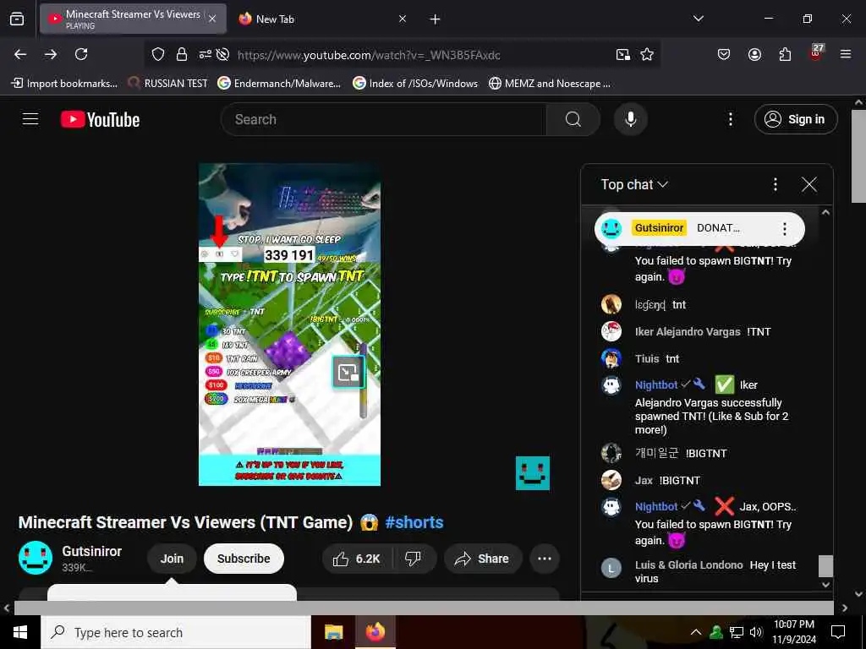
Task: Search with your voice microphone
Action: pos(631,119)
